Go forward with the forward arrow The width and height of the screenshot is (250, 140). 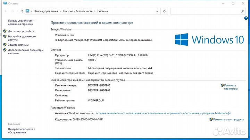pos(12,11)
